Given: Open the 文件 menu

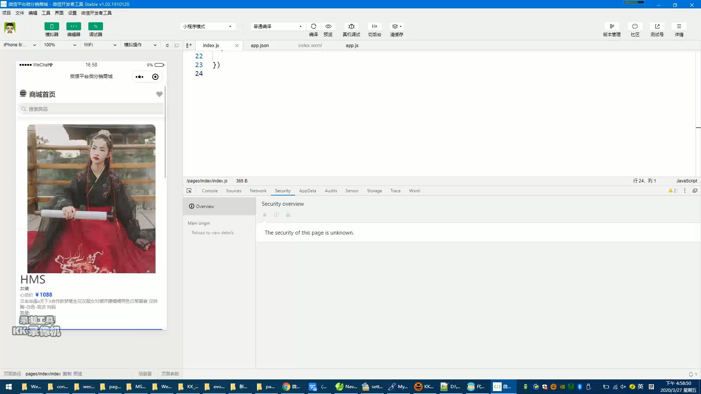Looking at the screenshot, I should [x=20, y=13].
